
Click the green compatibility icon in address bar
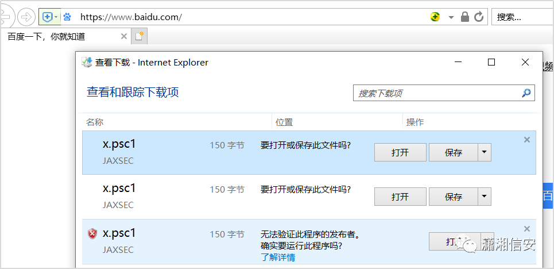[435, 17]
